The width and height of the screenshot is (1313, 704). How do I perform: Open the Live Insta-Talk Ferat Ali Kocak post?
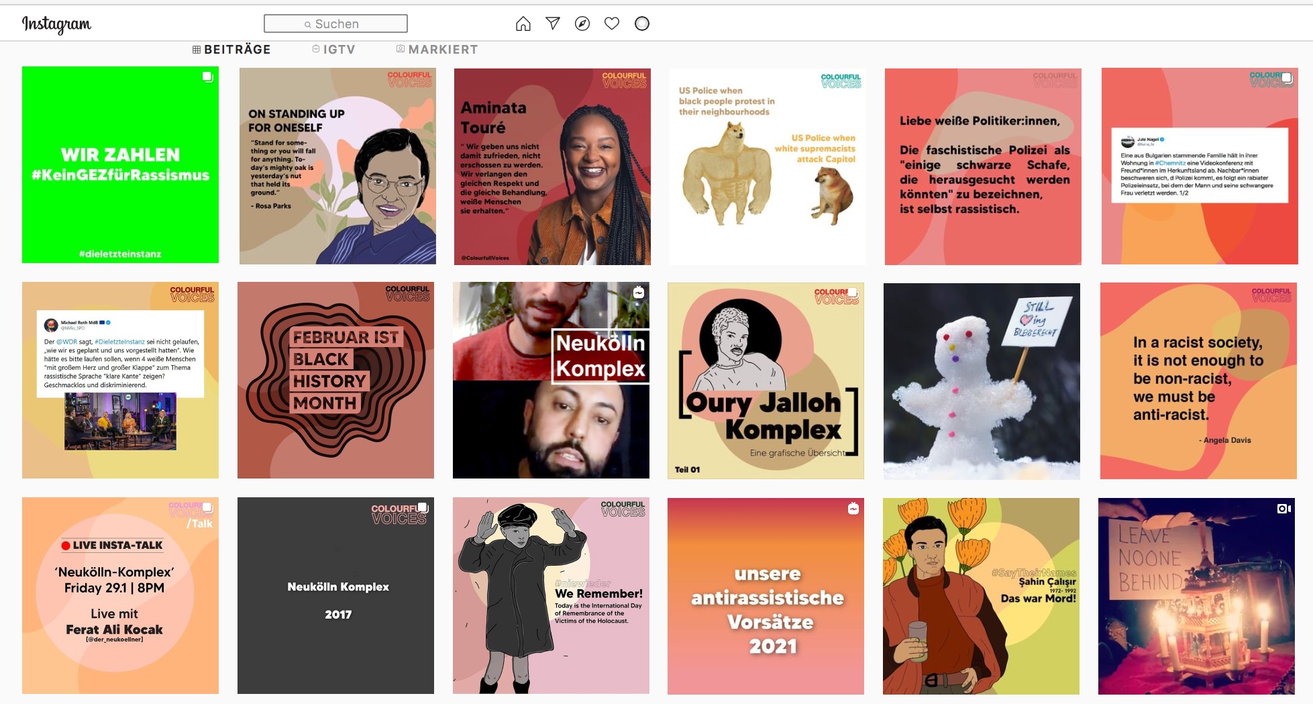120,595
